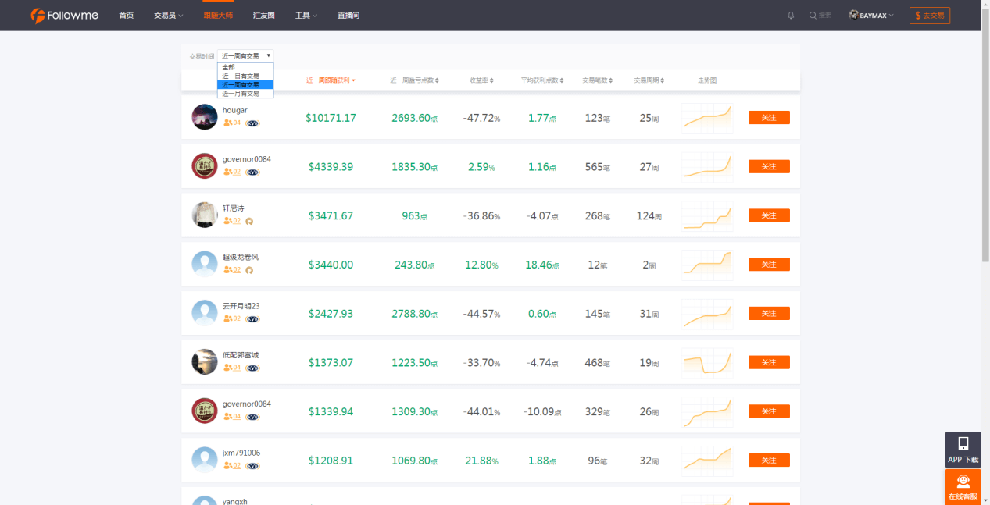Open hougar's trend chart thumbnail
This screenshot has height=505, width=990.
coord(707,118)
